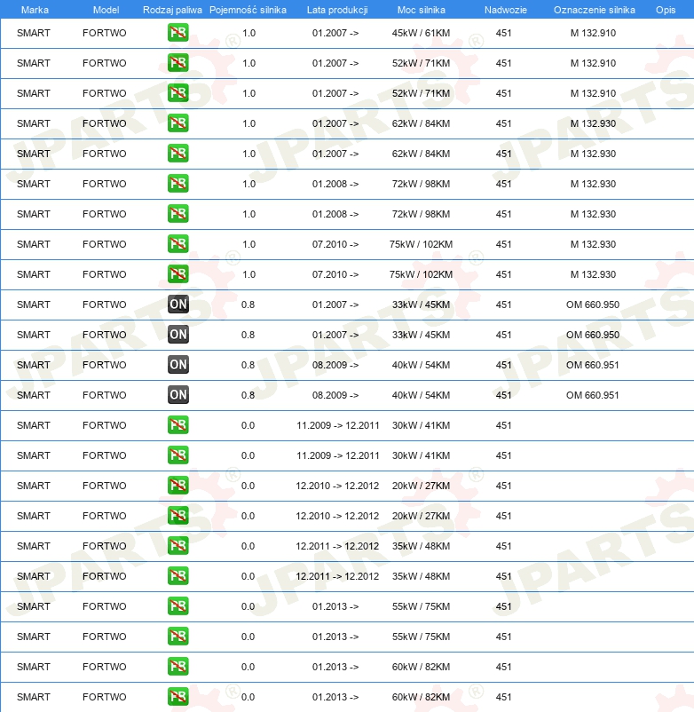The height and width of the screenshot is (712, 694).
Task: Click the ON diesel icon in the first 33kW / 45KM row
Action: point(178,305)
